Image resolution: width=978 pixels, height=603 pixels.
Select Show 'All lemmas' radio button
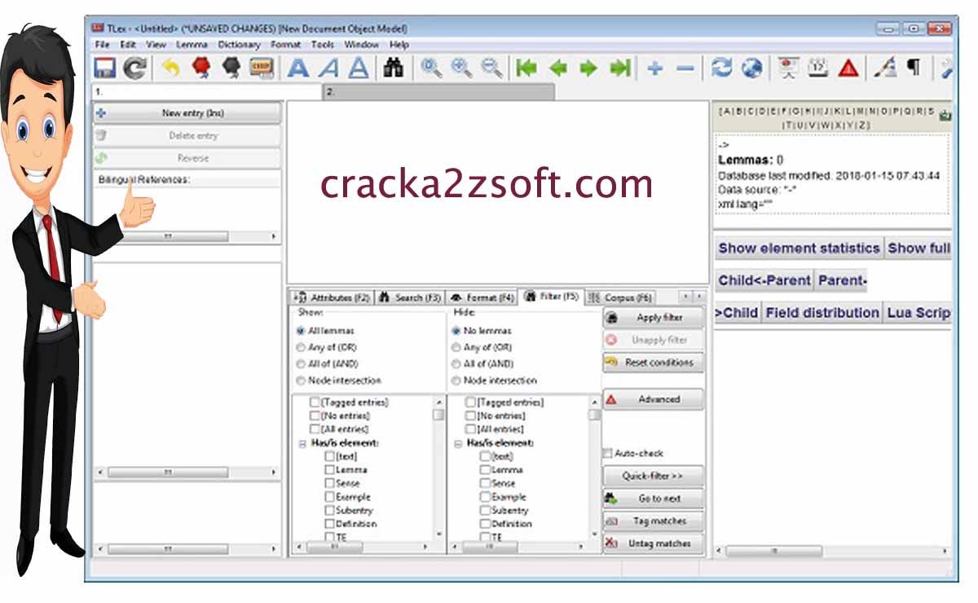pyautogui.click(x=301, y=331)
